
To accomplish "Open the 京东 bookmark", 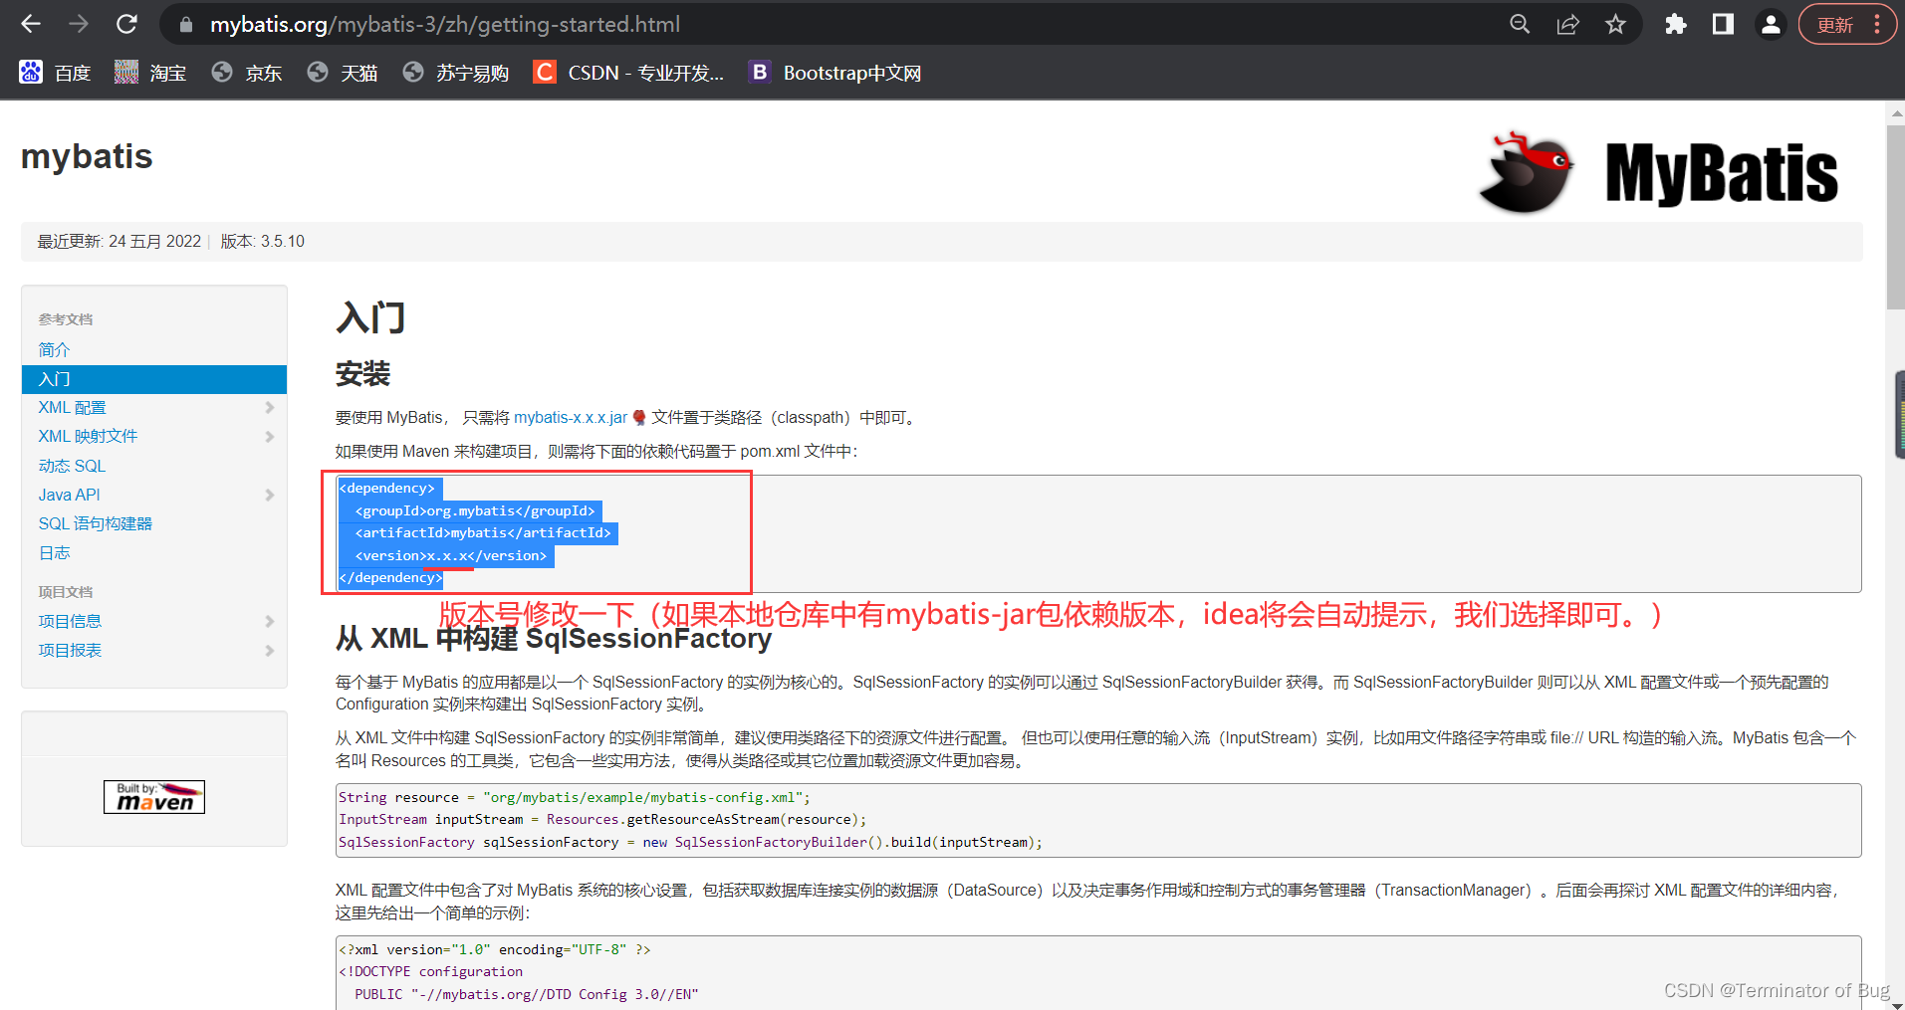I will coord(246,73).
